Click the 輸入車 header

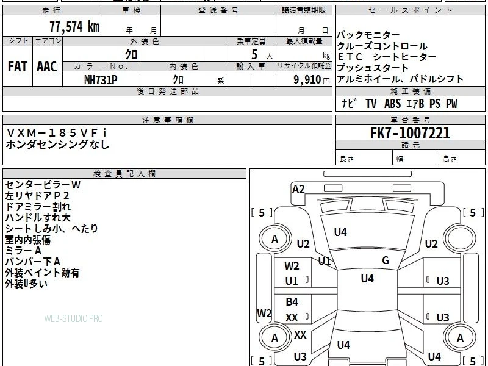(x=251, y=66)
